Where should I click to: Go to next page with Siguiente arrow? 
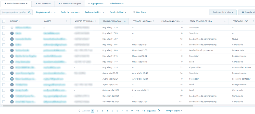[x=159, y=111]
